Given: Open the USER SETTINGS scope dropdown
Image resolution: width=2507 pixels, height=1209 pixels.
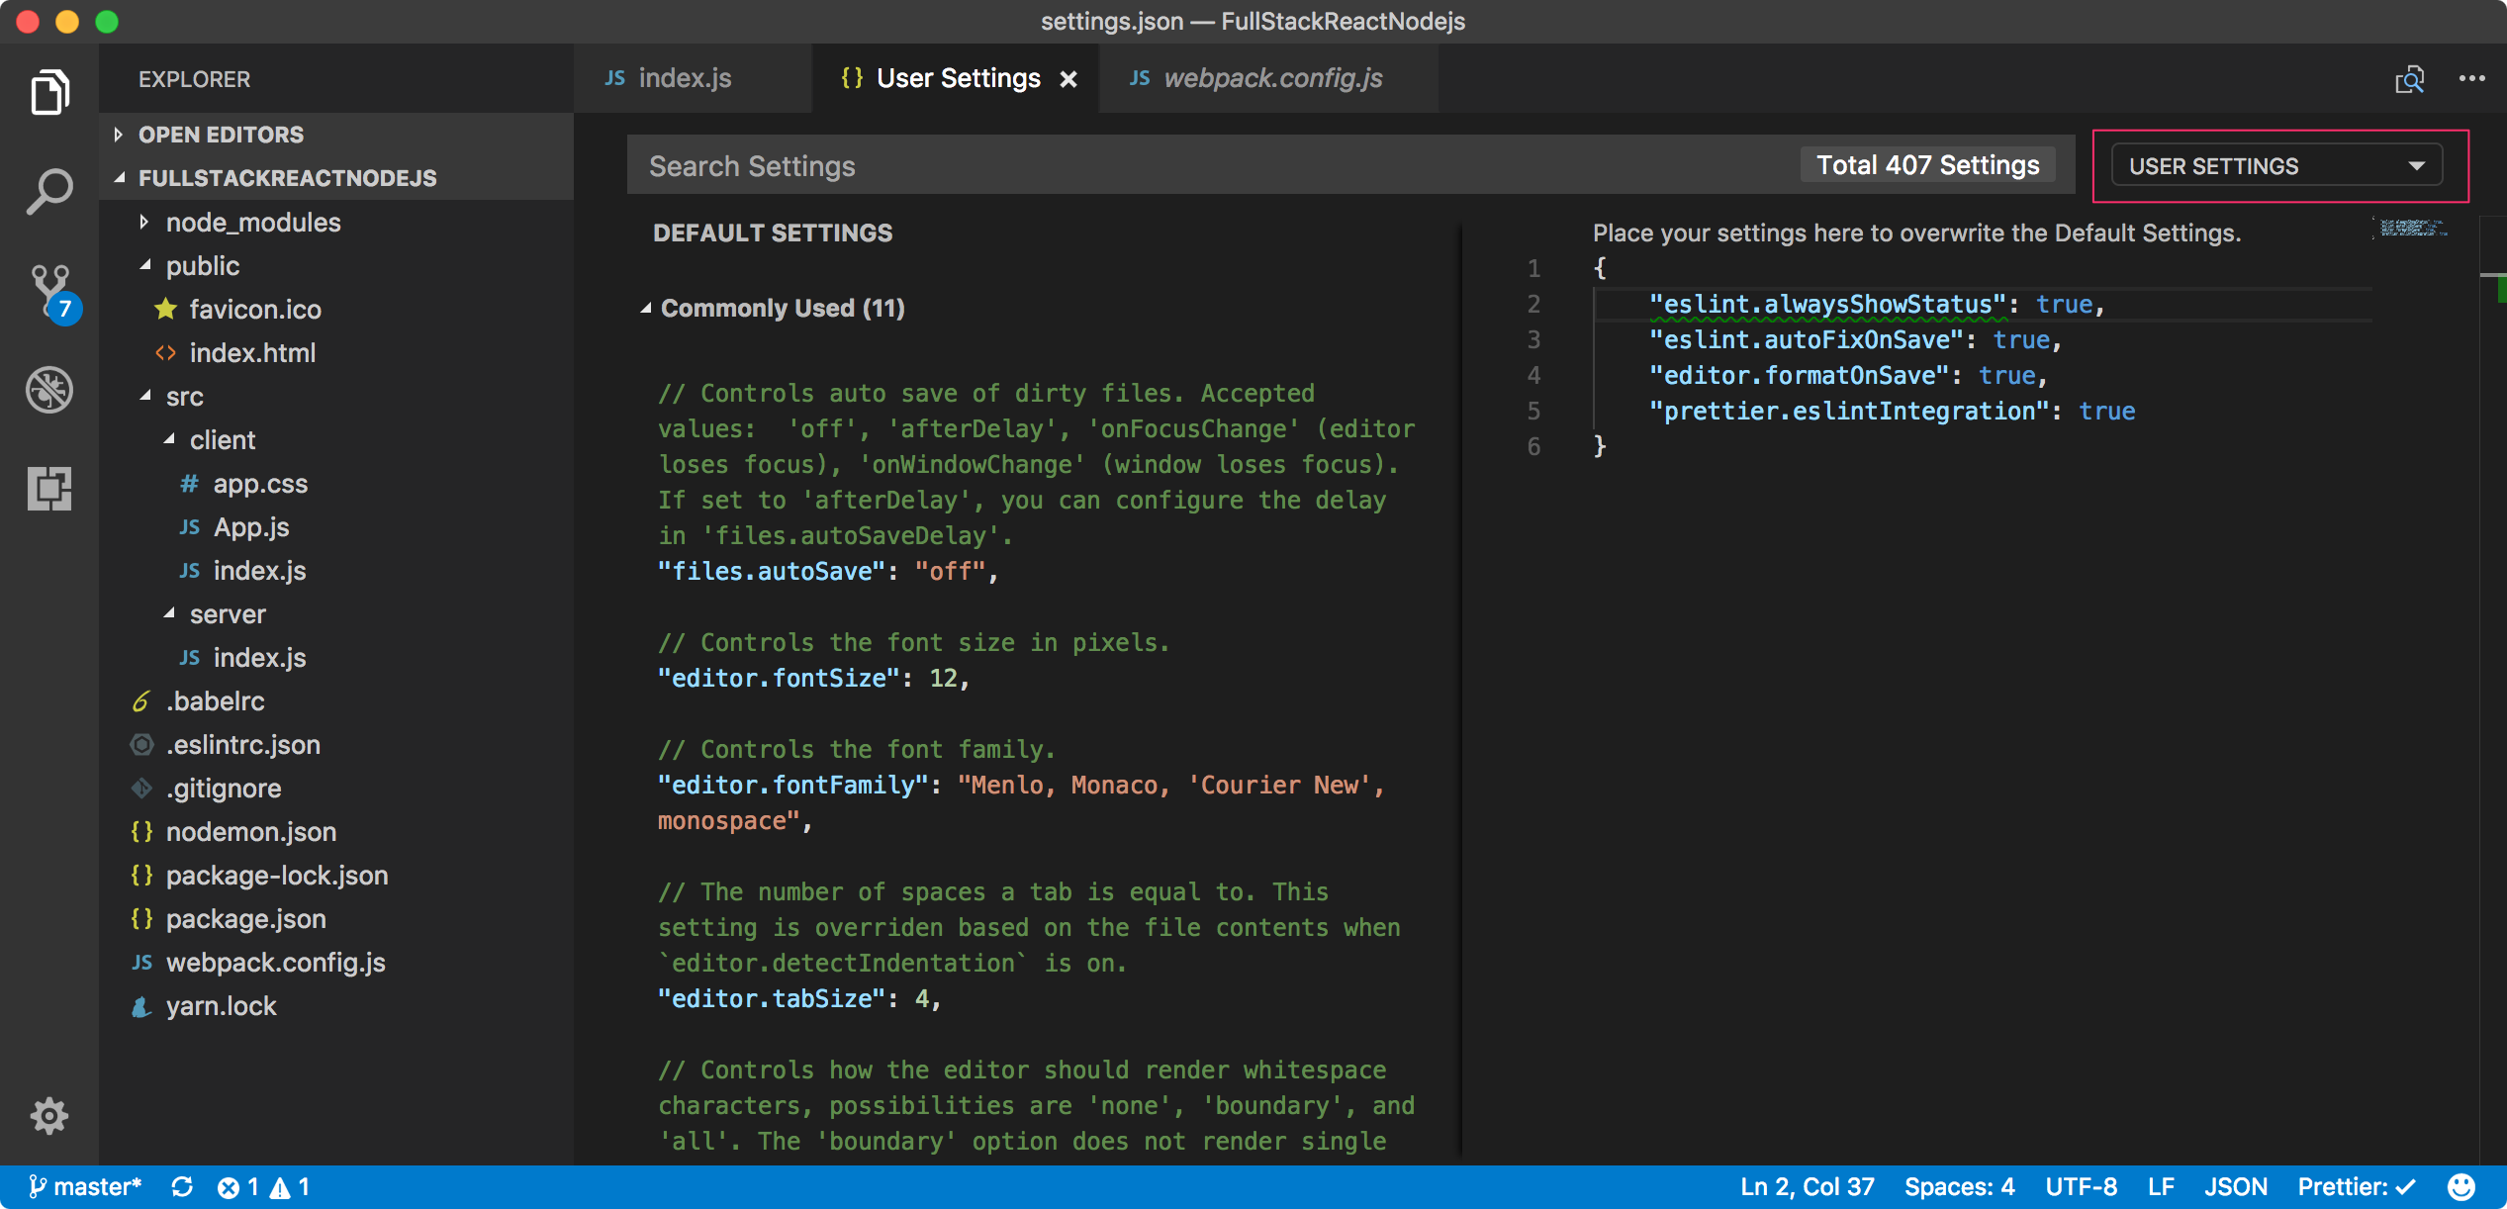Looking at the screenshot, I should coord(2276,166).
